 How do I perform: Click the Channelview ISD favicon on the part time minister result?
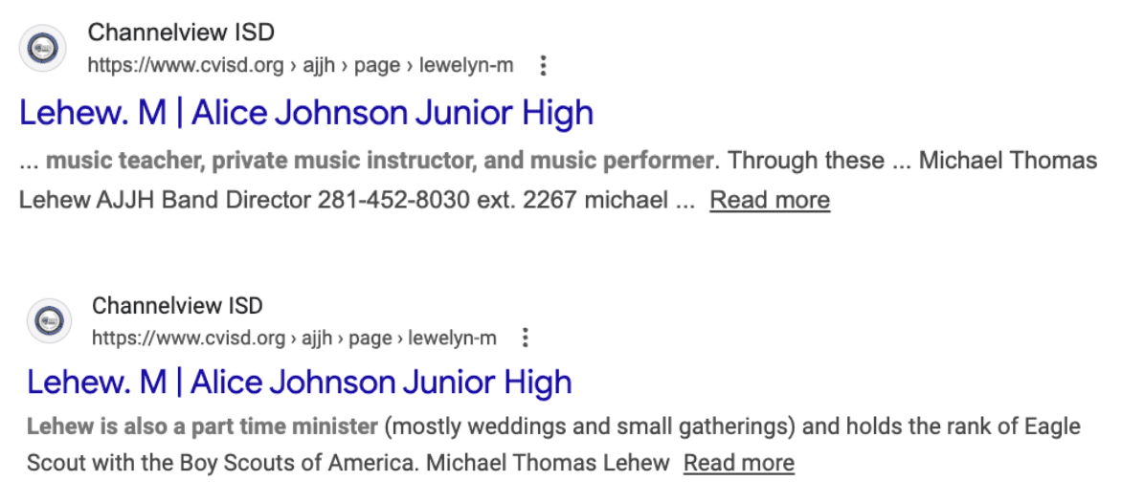(48, 321)
